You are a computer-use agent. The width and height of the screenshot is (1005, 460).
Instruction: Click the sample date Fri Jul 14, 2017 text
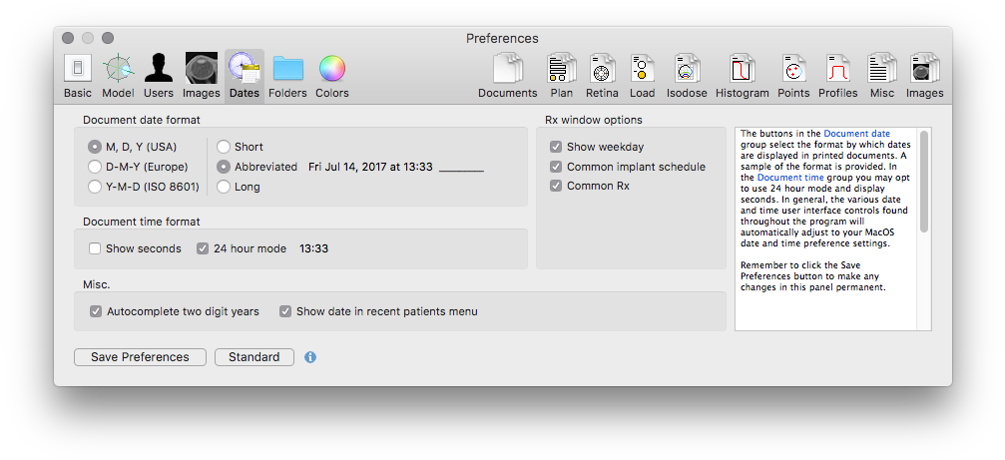click(x=370, y=168)
